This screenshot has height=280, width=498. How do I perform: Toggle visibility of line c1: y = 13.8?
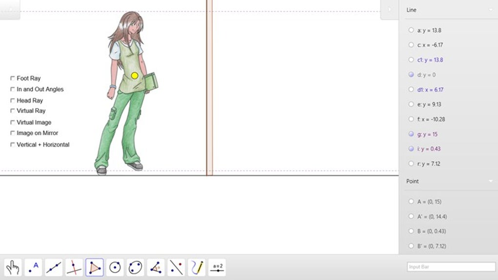point(411,60)
